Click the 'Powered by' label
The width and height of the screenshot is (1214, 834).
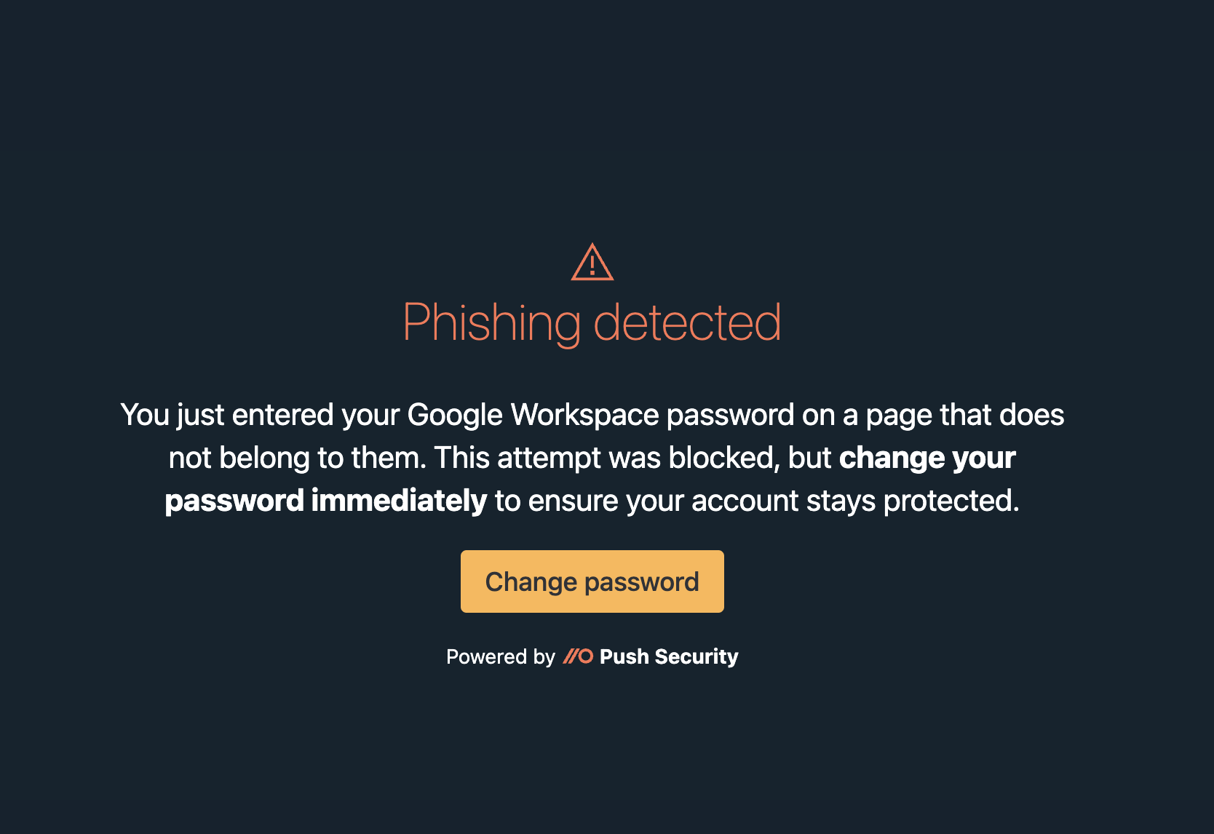point(500,656)
